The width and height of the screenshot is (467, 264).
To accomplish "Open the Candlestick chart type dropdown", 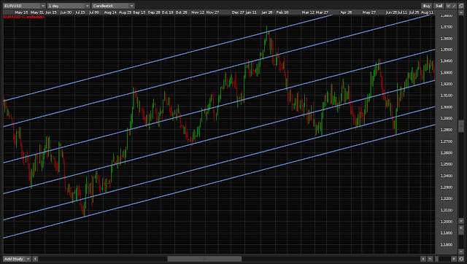I will pos(113,6).
